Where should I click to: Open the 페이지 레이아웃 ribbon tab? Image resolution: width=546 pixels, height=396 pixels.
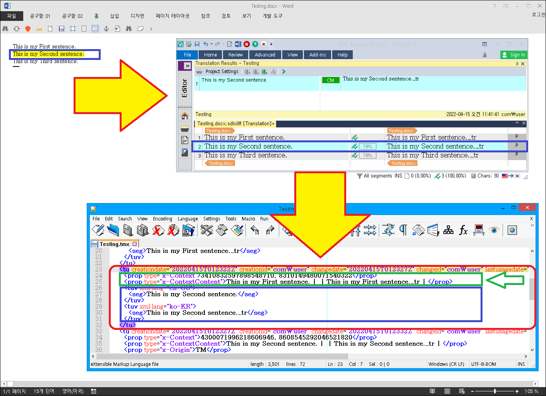click(173, 16)
